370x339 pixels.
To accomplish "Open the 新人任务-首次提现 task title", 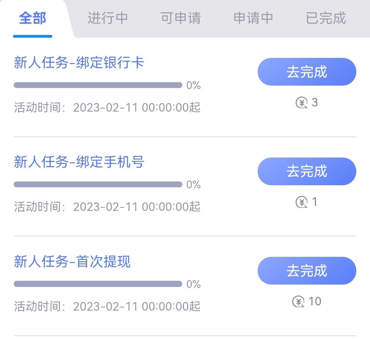I will pos(72,262).
